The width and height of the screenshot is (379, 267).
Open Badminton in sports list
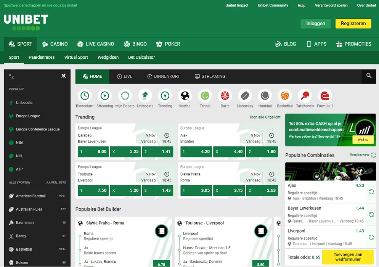(x=37, y=222)
